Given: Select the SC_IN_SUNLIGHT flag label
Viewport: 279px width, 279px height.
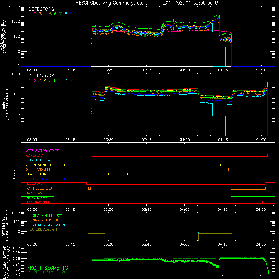Looking at the screenshot, I should pos(40,165).
